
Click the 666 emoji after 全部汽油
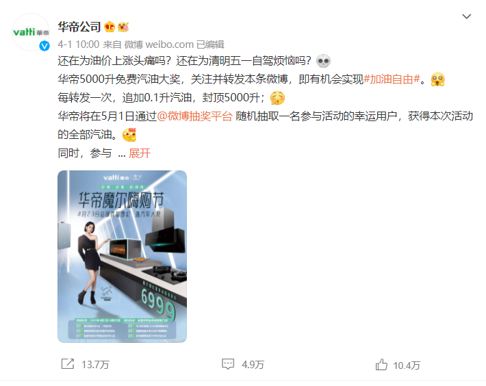(x=129, y=135)
